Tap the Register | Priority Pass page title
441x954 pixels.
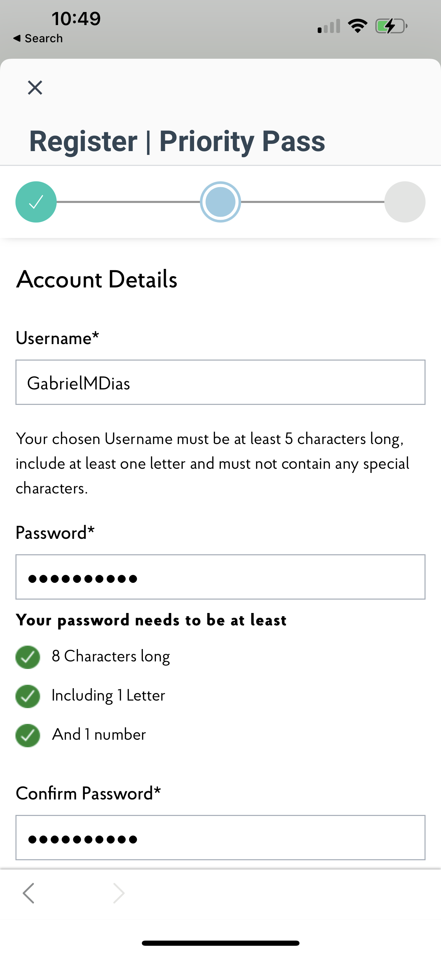(177, 141)
